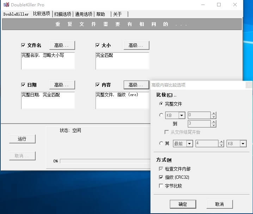Toggle the 内容 checkbox
This screenshot has height=214, width=253.
pyautogui.click(x=98, y=85)
